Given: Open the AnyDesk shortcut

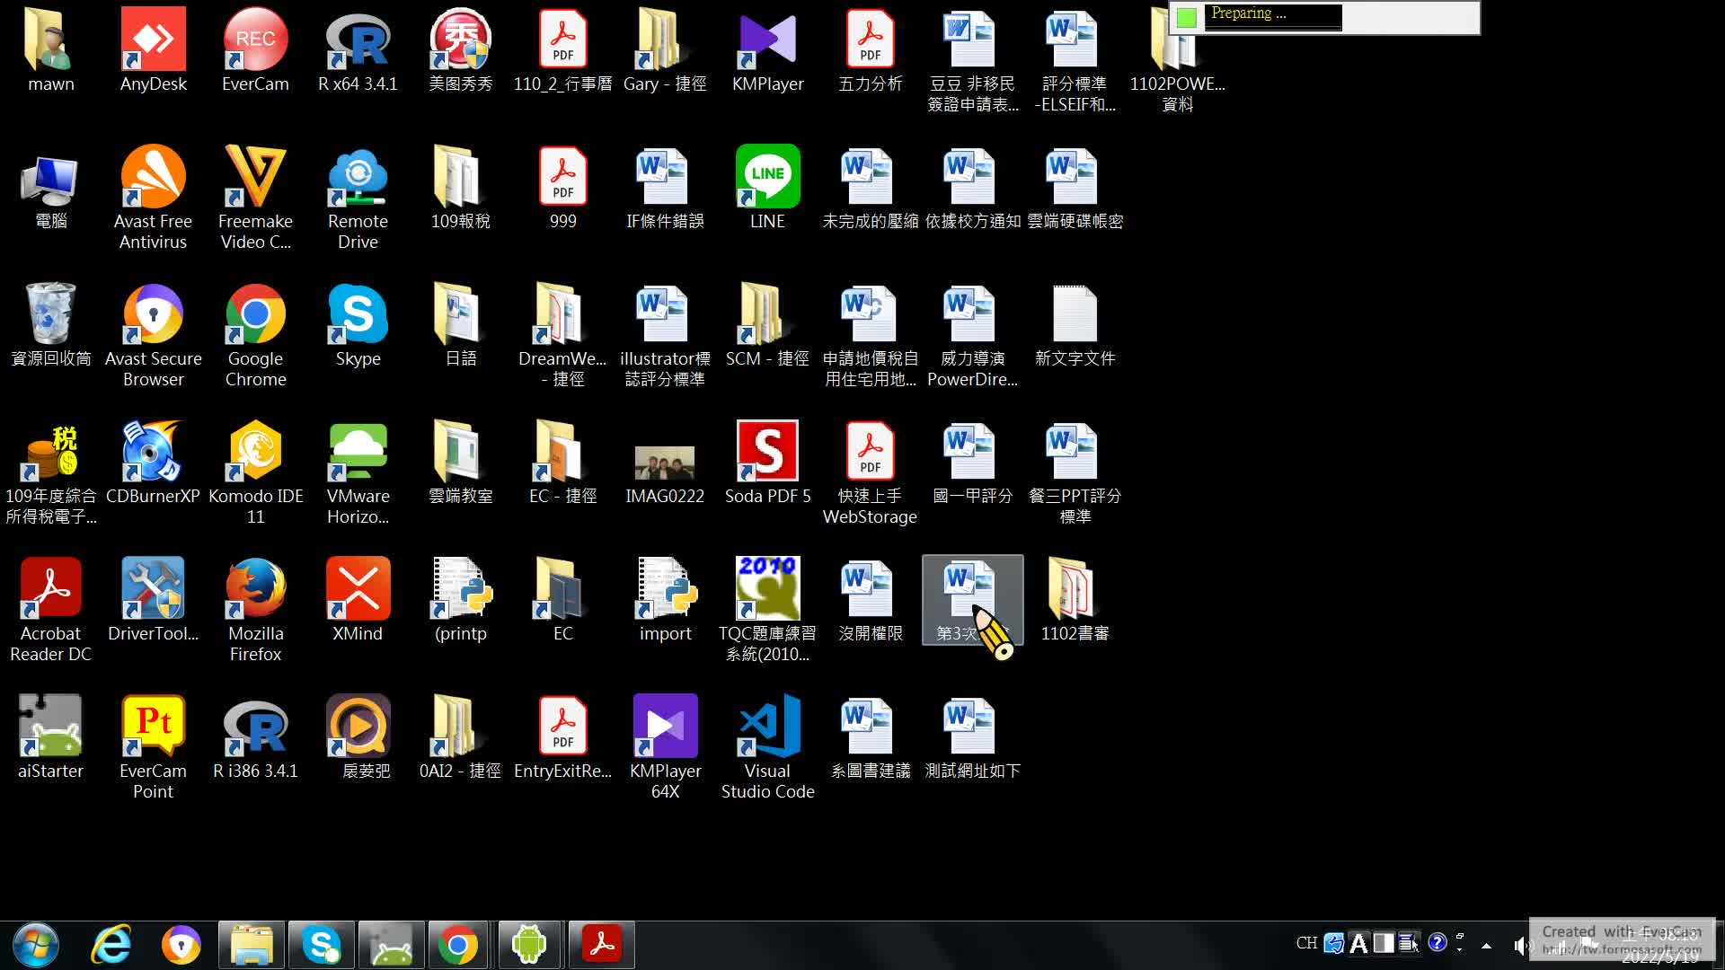Looking at the screenshot, I should tap(153, 50).
